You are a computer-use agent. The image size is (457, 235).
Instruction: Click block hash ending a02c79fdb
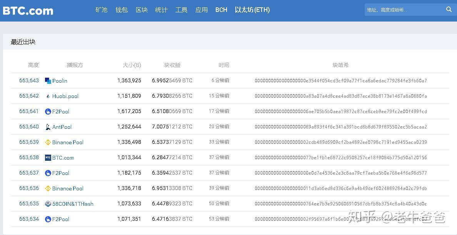pos(341,188)
